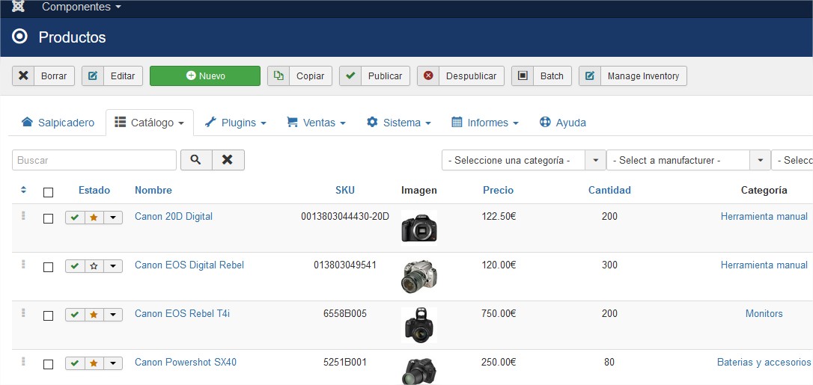The width and height of the screenshot is (813, 385).
Task: Clear search with the X button
Action: click(x=228, y=160)
